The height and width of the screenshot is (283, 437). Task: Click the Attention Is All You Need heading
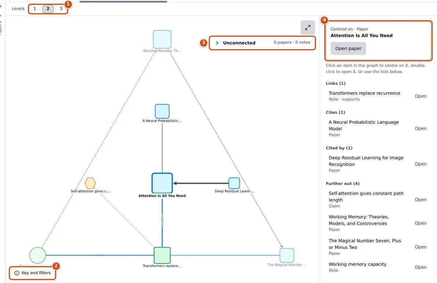(361, 36)
